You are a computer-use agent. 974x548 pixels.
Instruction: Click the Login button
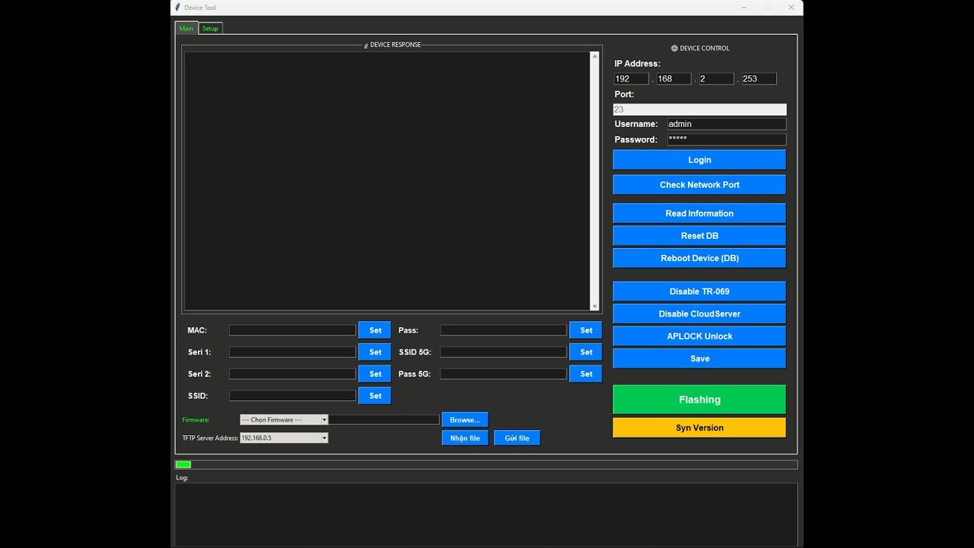pyautogui.click(x=699, y=160)
